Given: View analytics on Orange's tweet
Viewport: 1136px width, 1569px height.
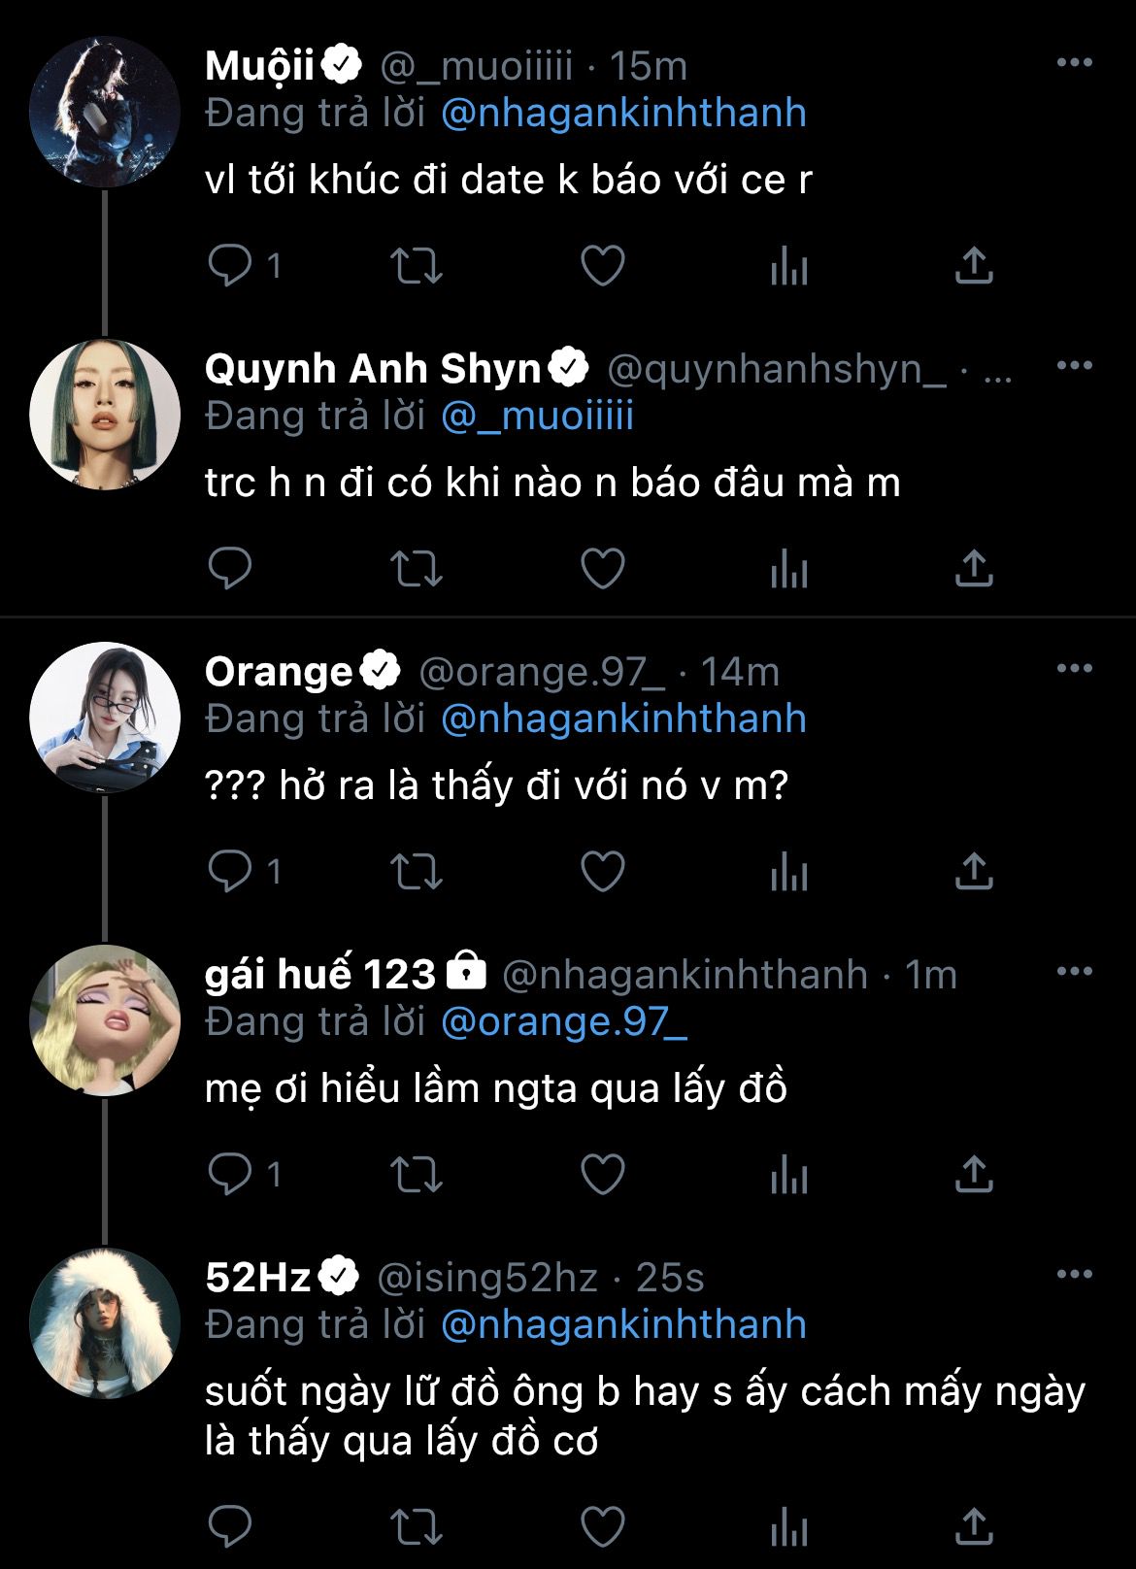Looking at the screenshot, I should click(788, 871).
